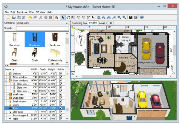This screenshot has width=180, height=124.
Task: Click the Add furniture to home icon
Action: click(57, 17)
